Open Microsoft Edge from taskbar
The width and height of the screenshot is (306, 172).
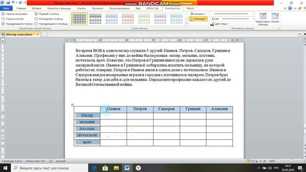pyautogui.click(x=94, y=168)
